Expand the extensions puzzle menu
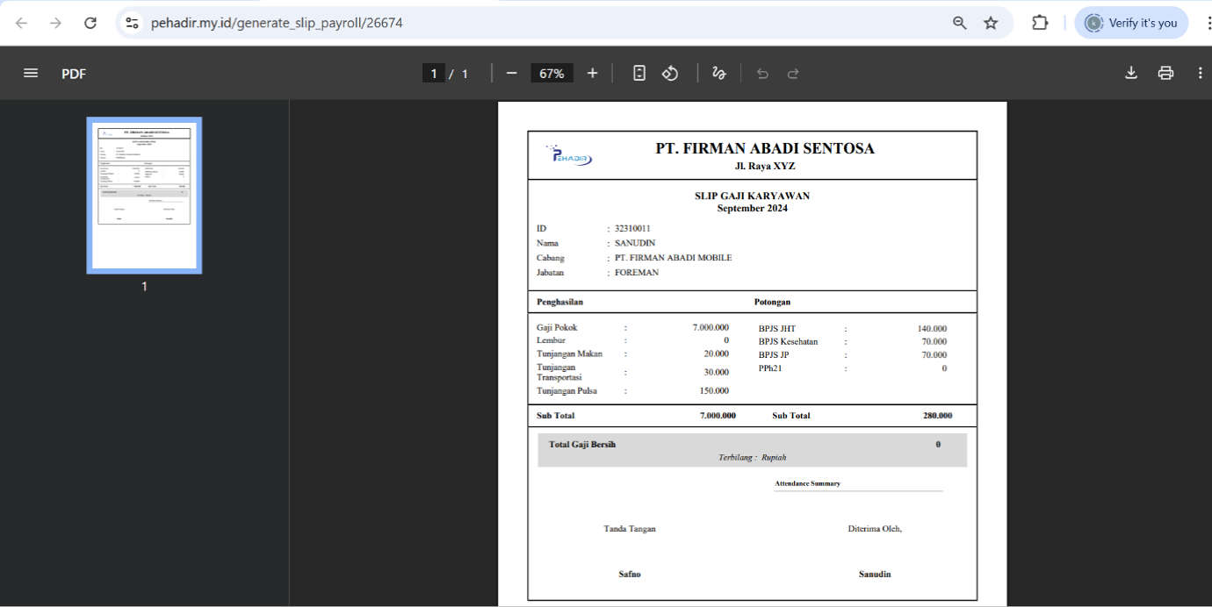 pyautogui.click(x=1040, y=22)
